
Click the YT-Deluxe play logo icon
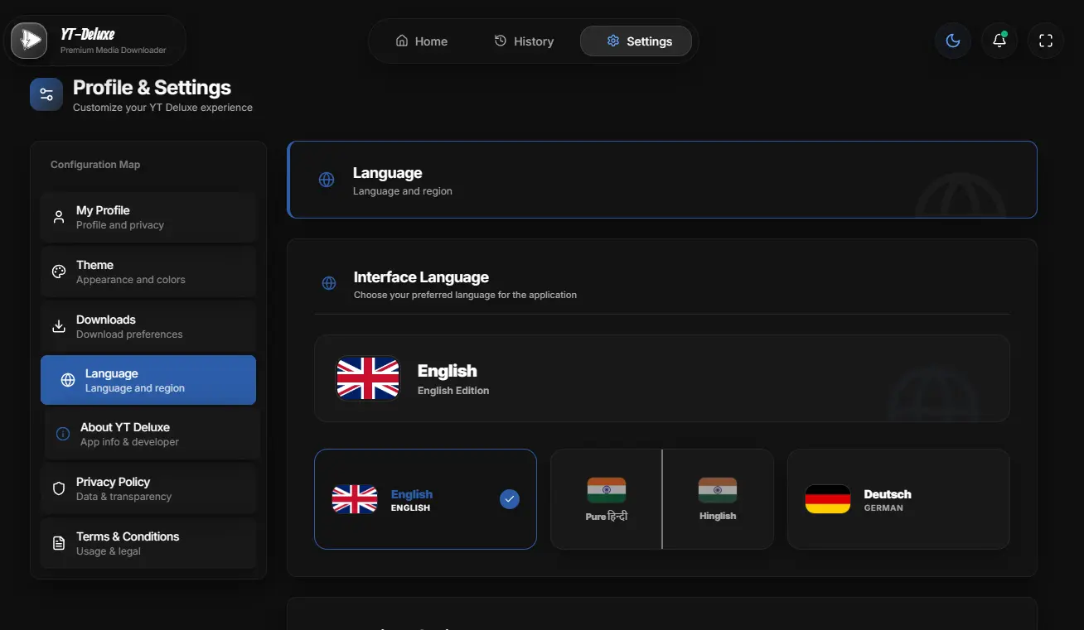29,41
